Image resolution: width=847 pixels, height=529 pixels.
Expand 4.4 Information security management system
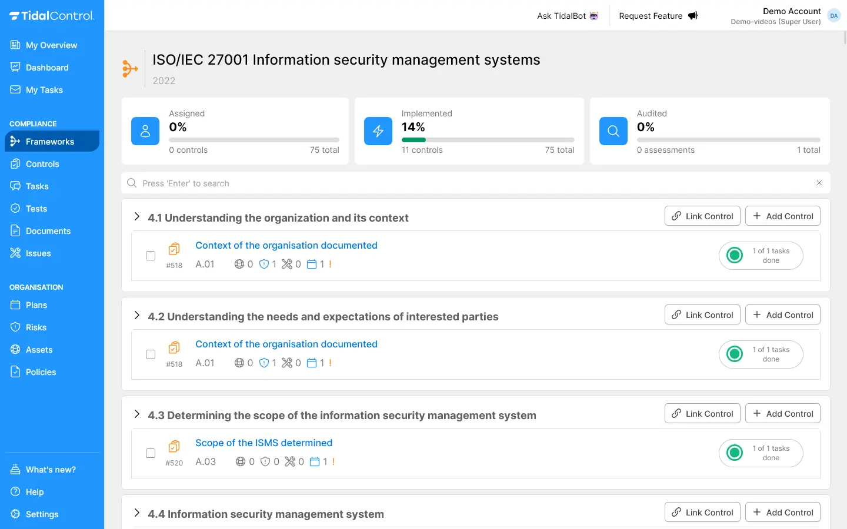[x=137, y=513]
